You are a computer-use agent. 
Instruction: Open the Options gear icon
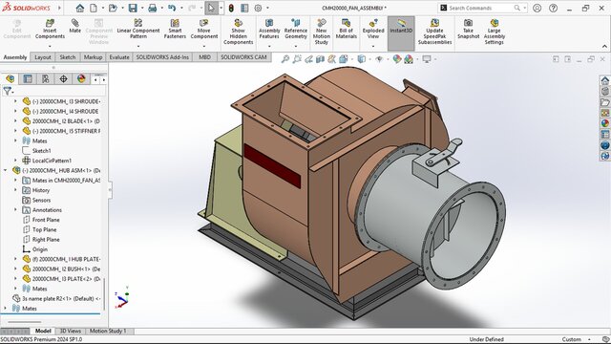point(258,8)
